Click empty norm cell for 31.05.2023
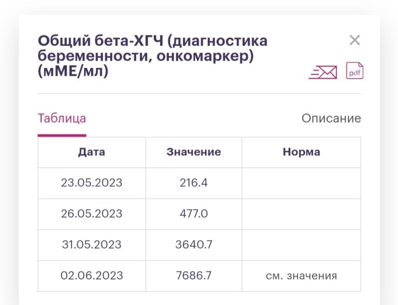The image size is (398, 305). [x=301, y=245]
